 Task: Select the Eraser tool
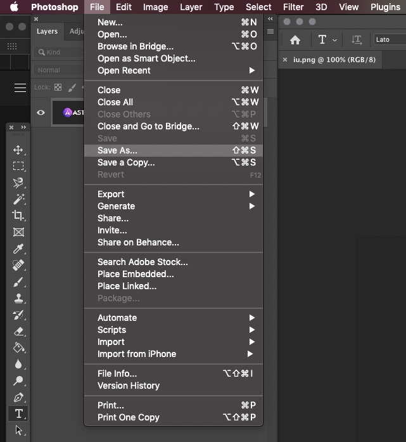point(18,331)
